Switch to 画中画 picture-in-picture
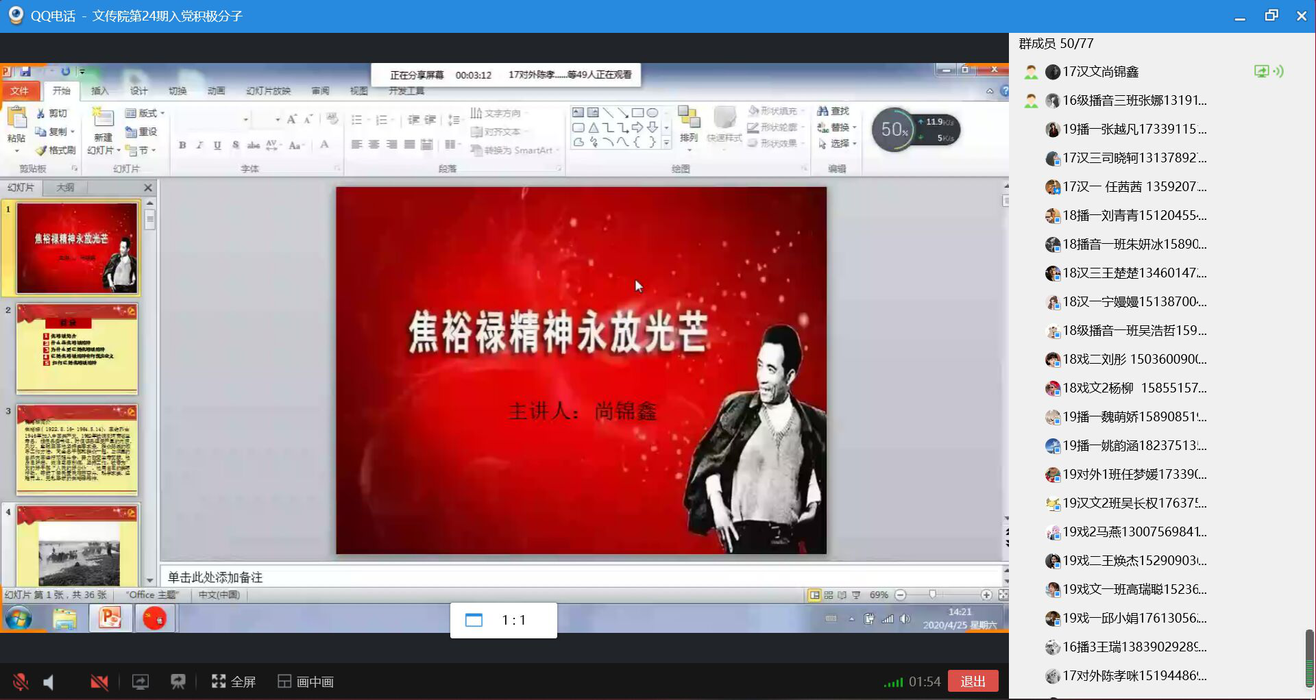The width and height of the screenshot is (1316, 700). click(x=306, y=682)
